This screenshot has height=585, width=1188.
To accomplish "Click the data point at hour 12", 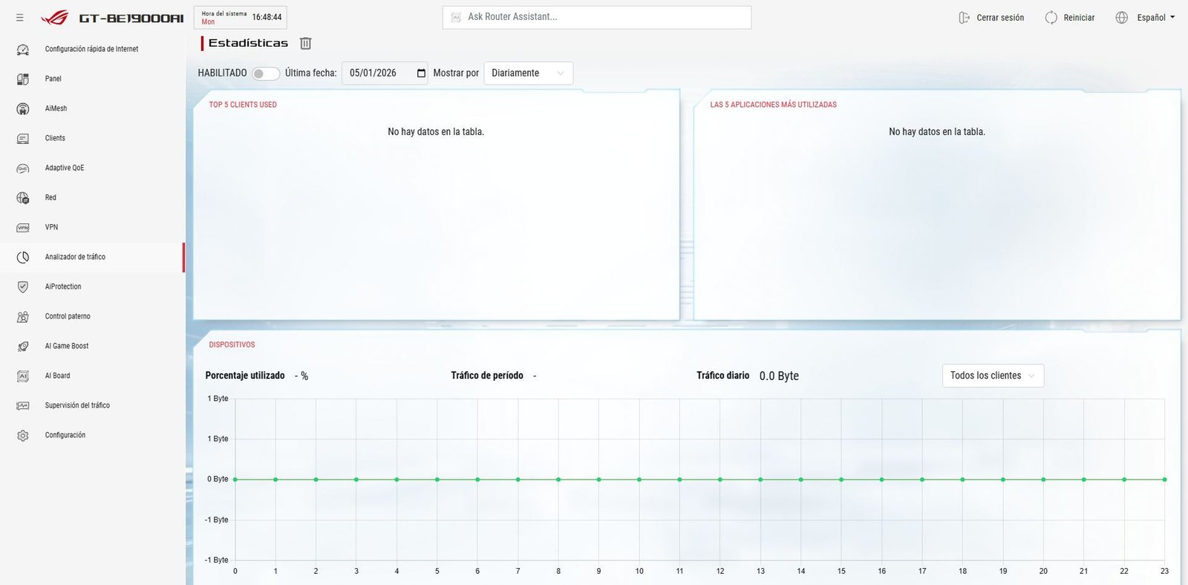I will 720,480.
